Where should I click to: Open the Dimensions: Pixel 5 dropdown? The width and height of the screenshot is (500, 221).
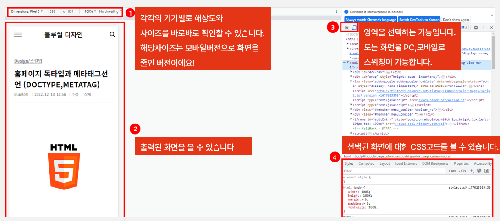pyautogui.click(x=27, y=11)
